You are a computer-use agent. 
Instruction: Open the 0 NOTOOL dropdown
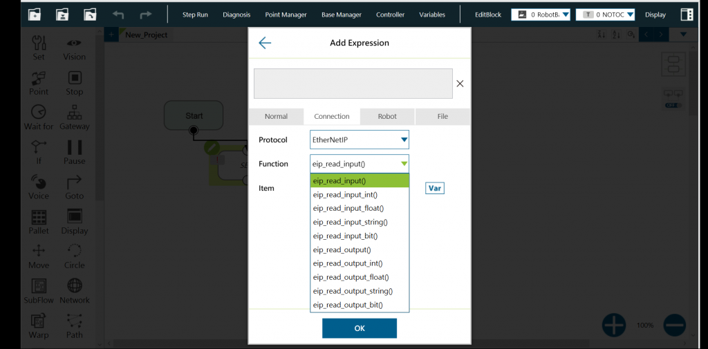coord(606,15)
